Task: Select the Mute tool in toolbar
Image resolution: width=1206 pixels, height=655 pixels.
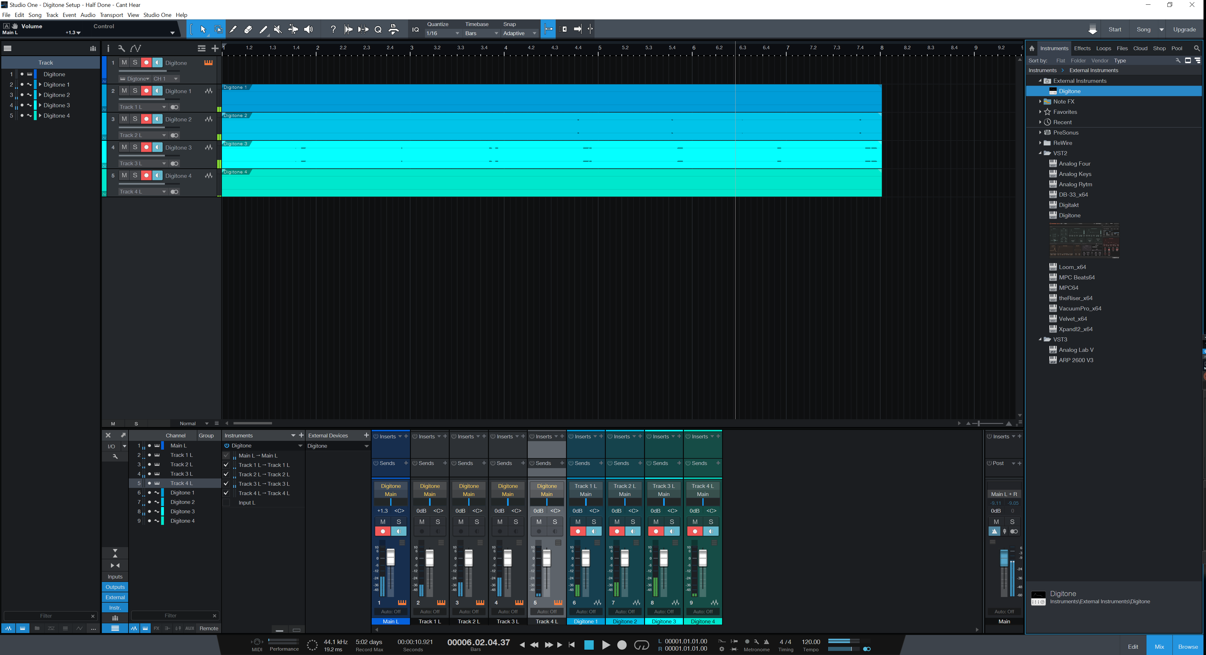Action: coord(278,29)
